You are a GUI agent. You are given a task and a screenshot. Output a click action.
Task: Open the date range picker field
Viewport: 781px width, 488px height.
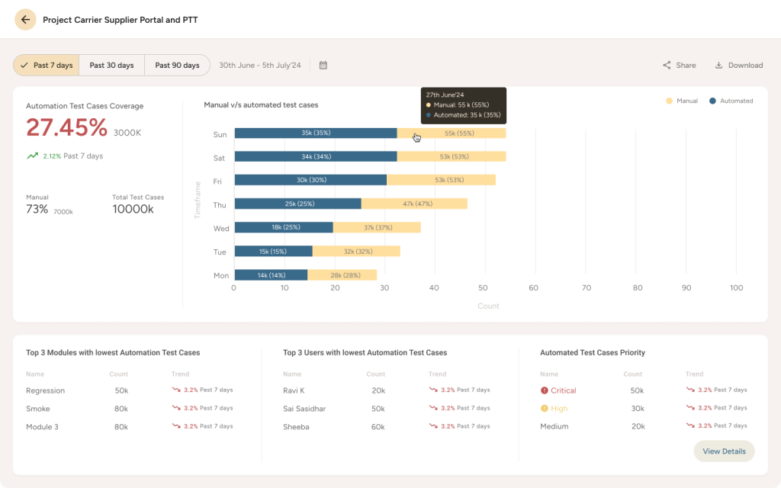(259, 65)
